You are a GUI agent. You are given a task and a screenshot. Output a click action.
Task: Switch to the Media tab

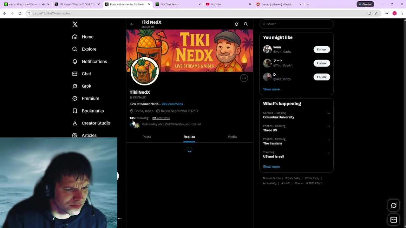(x=232, y=137)
